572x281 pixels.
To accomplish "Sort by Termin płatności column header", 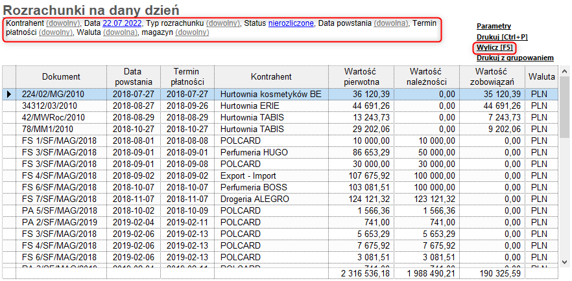I will click(x=187, y=77).
